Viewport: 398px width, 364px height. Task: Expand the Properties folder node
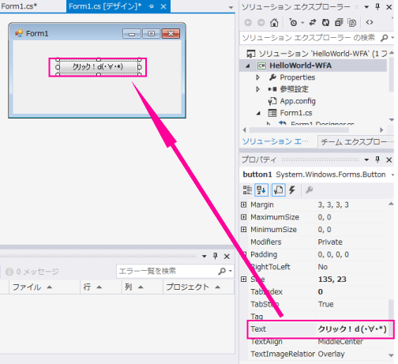coord(258,77)
